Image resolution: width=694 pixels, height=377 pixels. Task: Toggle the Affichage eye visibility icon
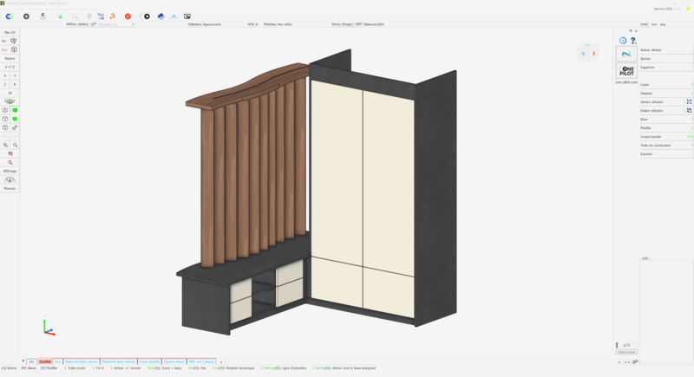point(10,179)
